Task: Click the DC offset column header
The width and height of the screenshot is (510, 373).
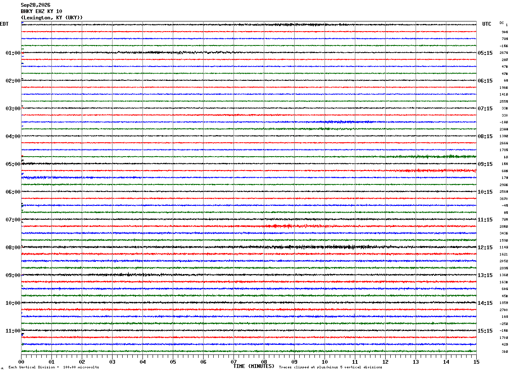Action: tap(502, 23)
